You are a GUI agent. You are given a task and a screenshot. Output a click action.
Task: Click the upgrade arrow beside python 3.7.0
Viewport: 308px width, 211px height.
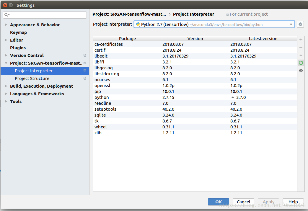pos(233,97)
